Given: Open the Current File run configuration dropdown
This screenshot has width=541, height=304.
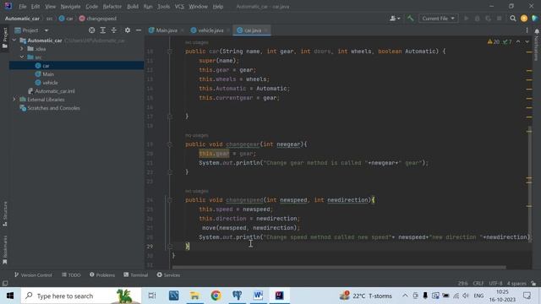Looking at the screenshot, I should point(438,19).
